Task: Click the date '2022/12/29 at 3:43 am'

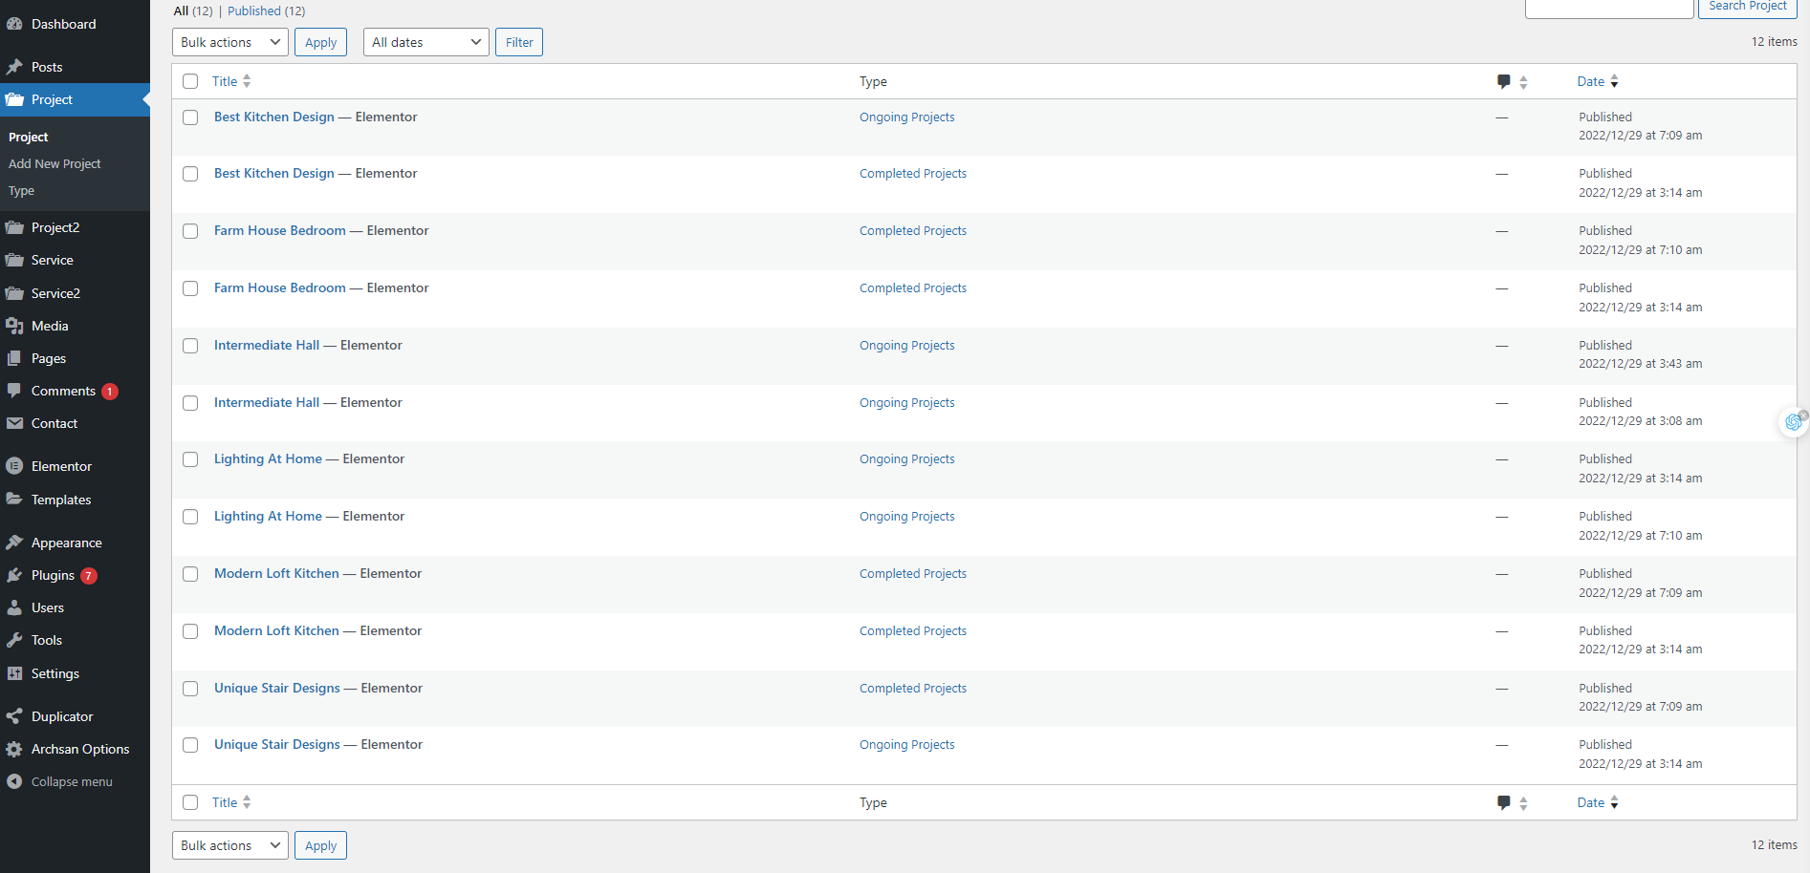Action: click(x=1641, y=364)
